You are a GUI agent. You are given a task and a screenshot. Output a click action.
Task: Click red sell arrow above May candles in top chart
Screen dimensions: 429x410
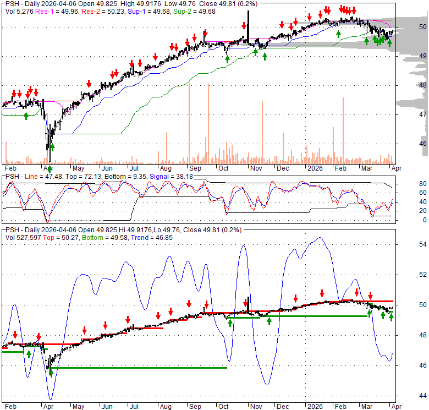click(89, 84)
